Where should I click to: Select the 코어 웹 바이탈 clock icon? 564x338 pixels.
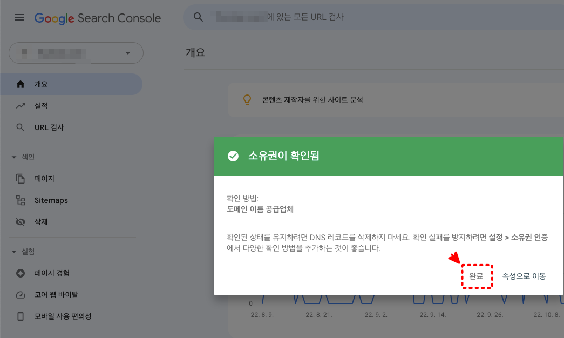tap(21, 294)
